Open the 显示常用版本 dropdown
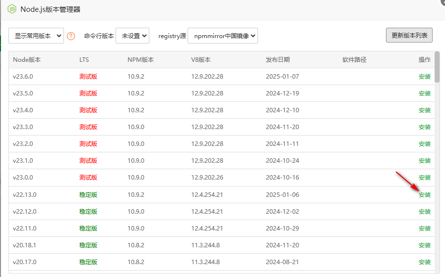The image size is (445, 277). click(36, 36)
